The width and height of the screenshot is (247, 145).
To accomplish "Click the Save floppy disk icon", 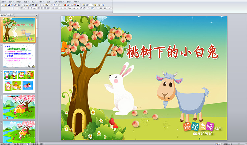I will [x=9, y=5].
